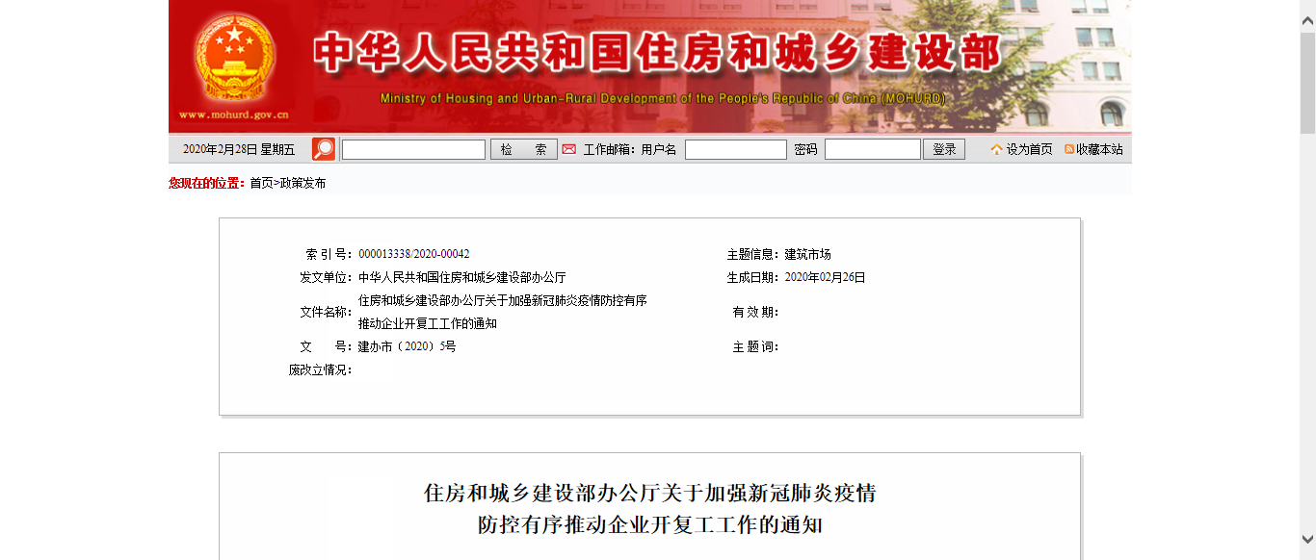Click the orange magnifier search icon
This screenshot has width=1316, height=560.
coord(324,149)
